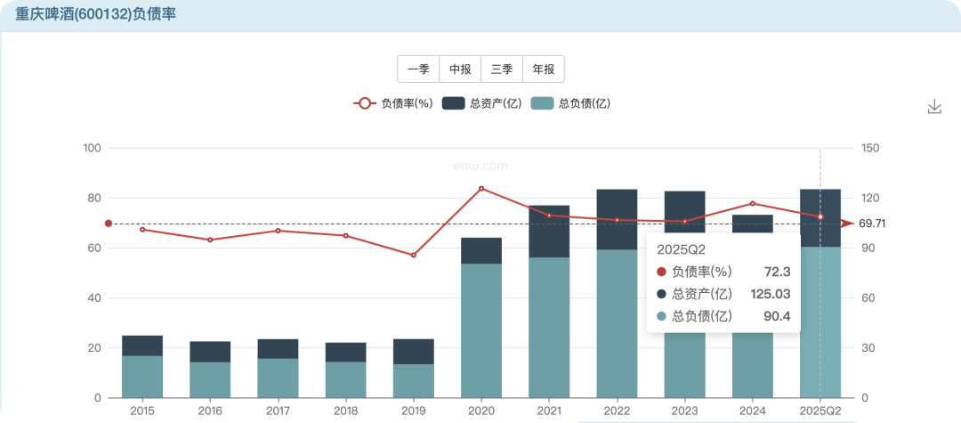The image size is (961, 423).
Task: Click the red average line left endpoint
Action: point(109,224)
